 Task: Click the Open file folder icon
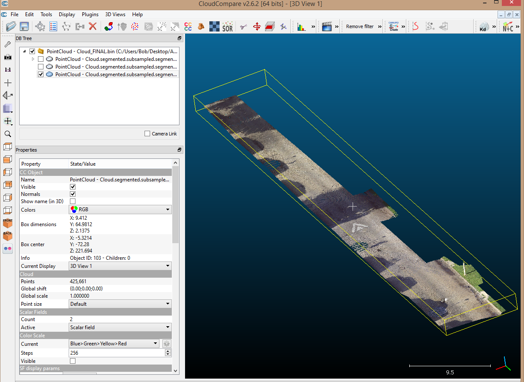click(x=11, y=26)
